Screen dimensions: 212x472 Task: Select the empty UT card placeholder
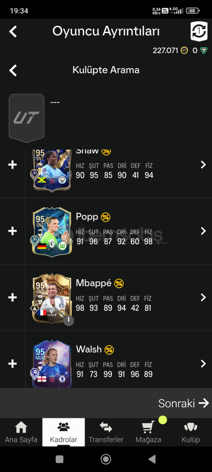pos(27,118)
